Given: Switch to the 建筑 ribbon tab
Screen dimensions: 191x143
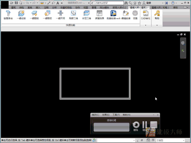Looking at the screenshot, I should (13, 8).
